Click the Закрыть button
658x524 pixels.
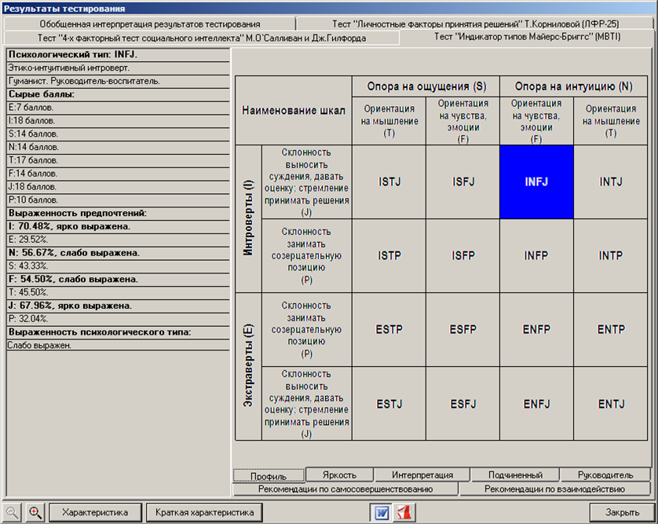[x=622, y=512]
